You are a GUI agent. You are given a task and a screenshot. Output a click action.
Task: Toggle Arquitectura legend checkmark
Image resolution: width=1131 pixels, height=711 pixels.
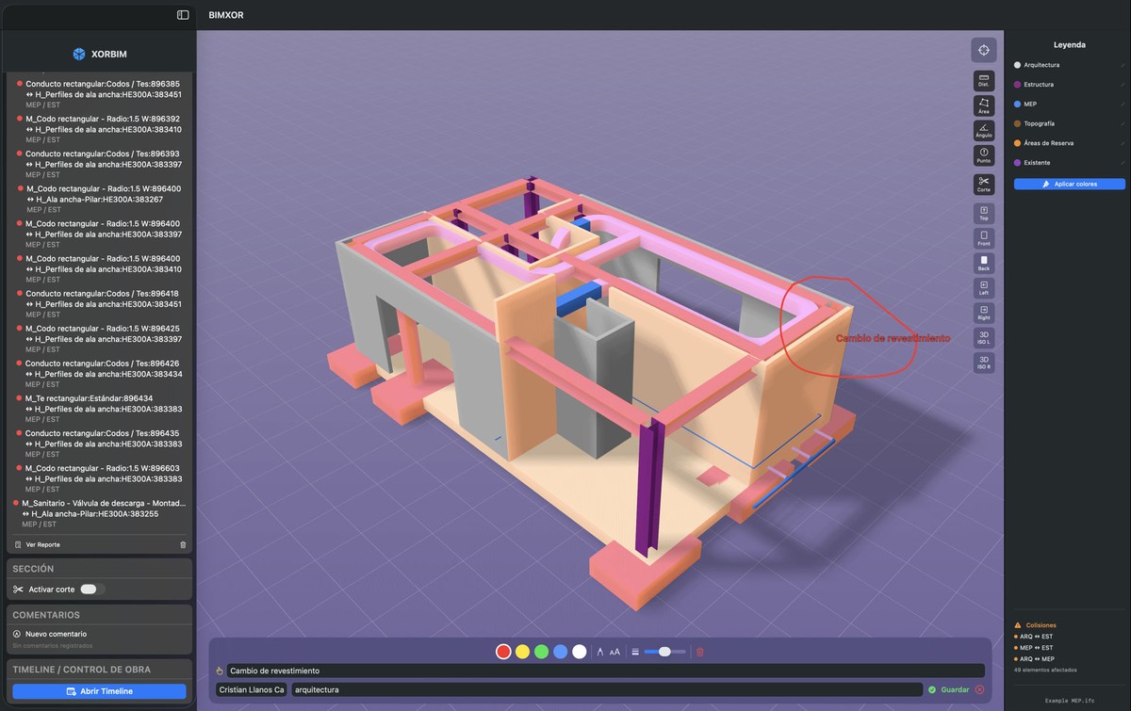pos(1123,65)
